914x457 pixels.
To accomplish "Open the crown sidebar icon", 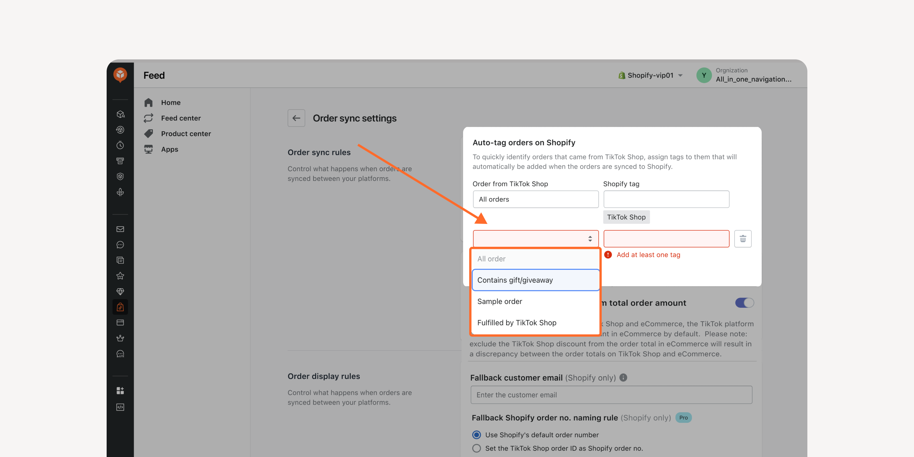I will point(120,338).
